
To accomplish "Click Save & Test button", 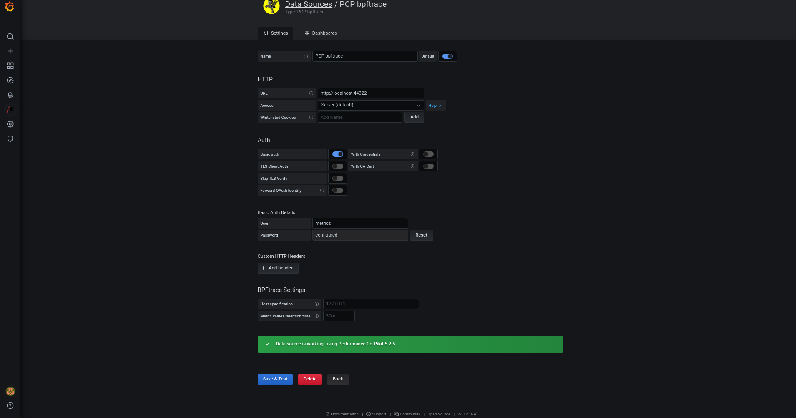I will [x=275, y=379].
